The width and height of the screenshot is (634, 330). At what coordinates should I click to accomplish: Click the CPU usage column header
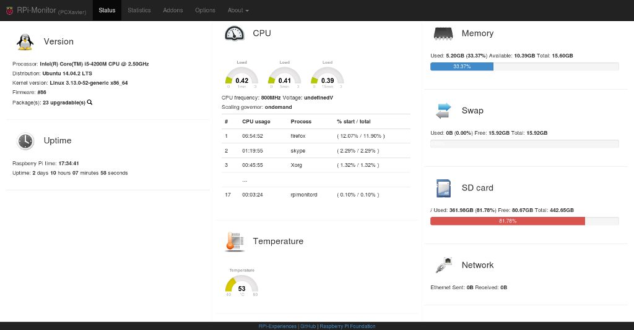[x=256, y=121]
